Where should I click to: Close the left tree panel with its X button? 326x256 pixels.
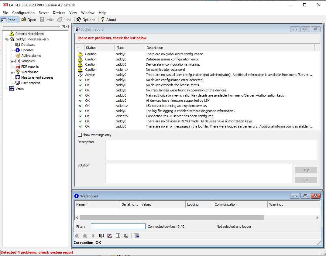click(x=67, y=27)
